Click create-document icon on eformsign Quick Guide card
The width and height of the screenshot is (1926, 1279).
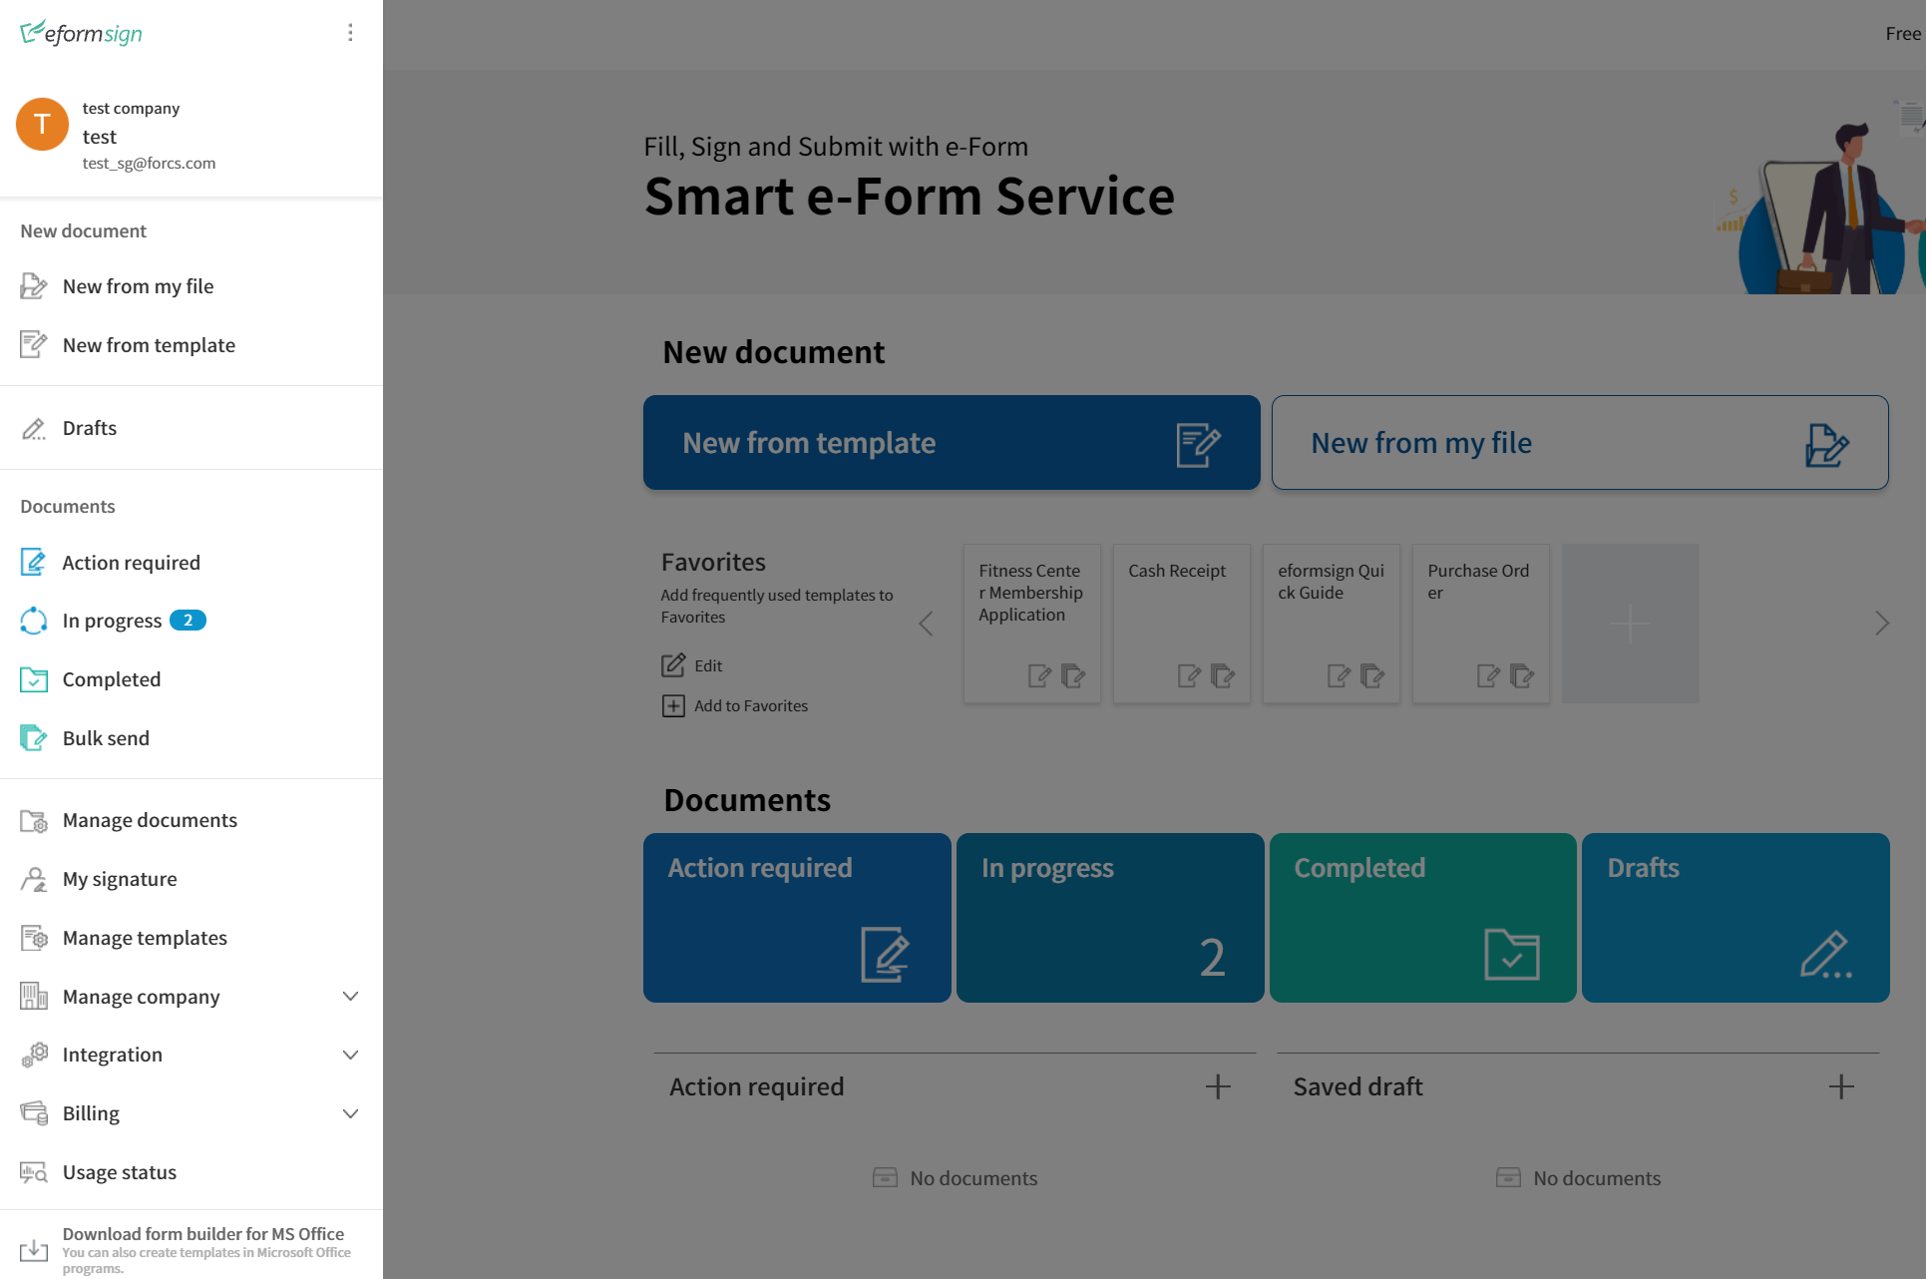[x=1339, y=676]
